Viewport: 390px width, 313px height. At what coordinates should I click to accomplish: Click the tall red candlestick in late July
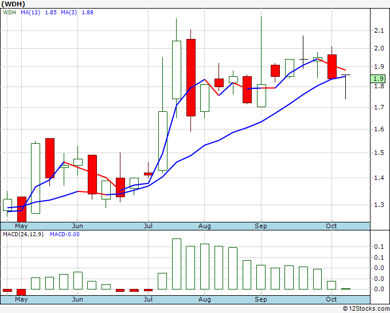point(191,77)
